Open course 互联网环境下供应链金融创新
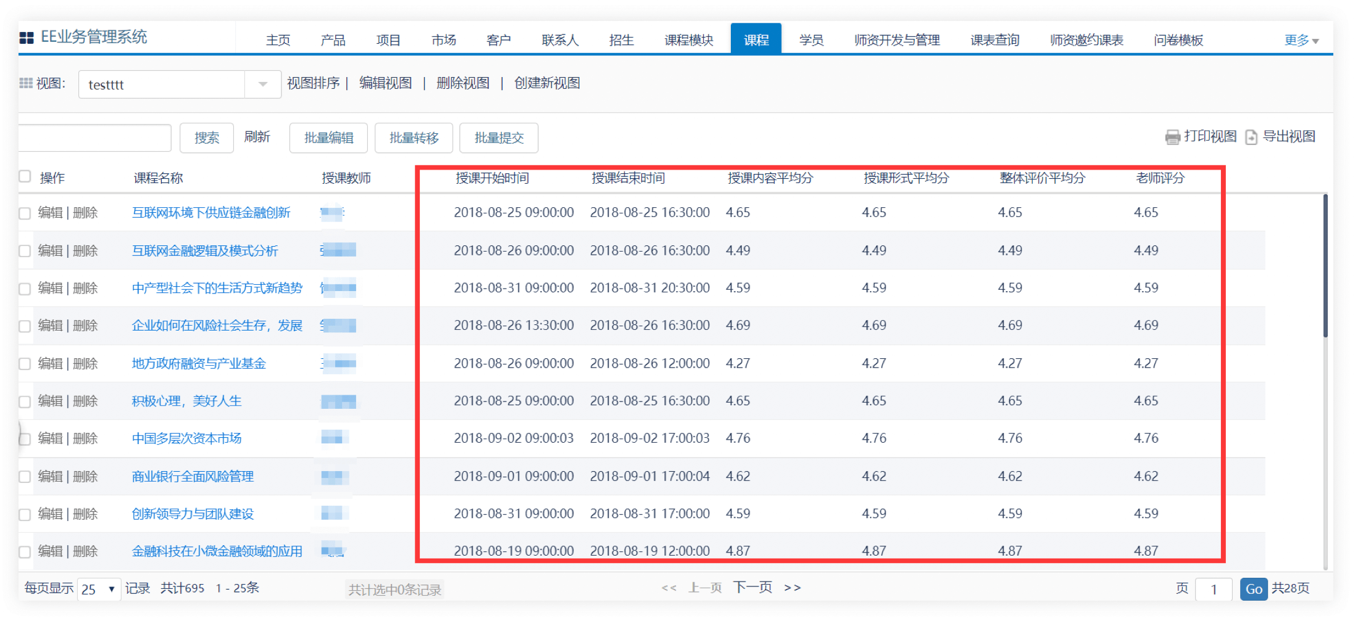Image resolution: width=1358 pixels, height=629 pixels. (211, 213)
